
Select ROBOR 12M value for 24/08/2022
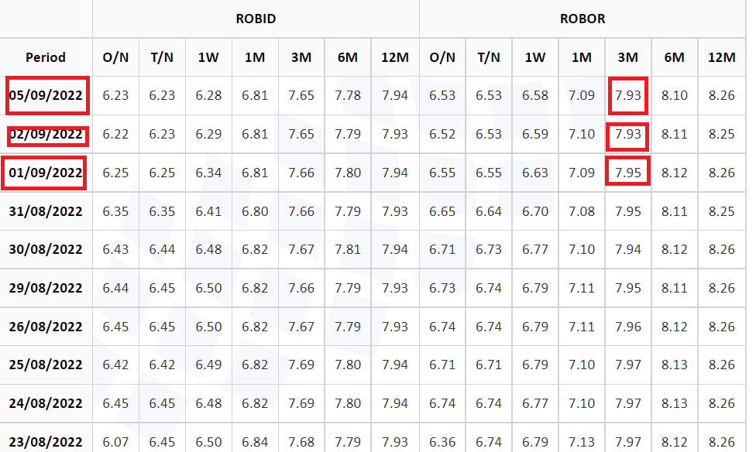(722, 403)
